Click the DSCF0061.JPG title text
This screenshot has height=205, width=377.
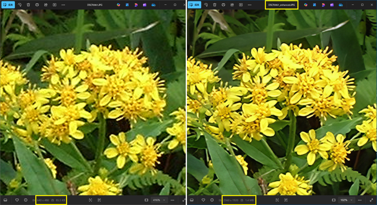(95, 5)
